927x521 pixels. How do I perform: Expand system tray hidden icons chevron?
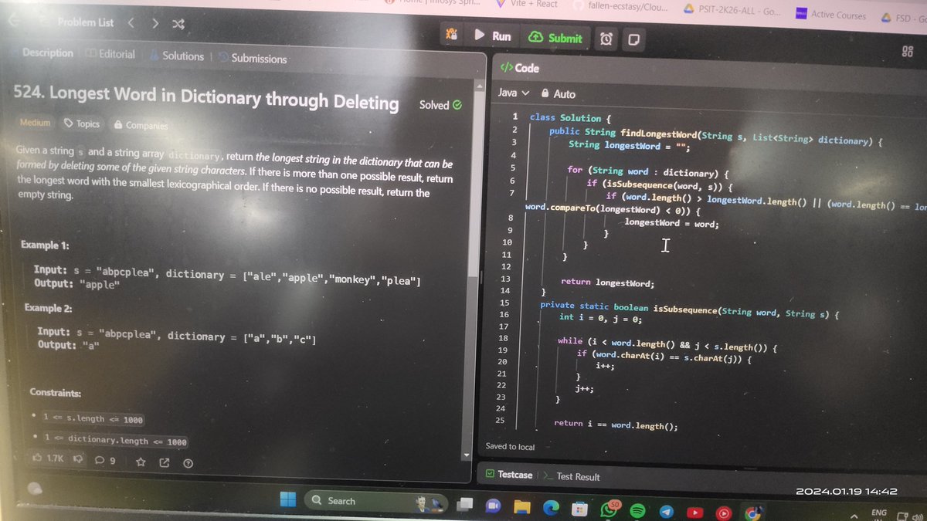[854, 515]
